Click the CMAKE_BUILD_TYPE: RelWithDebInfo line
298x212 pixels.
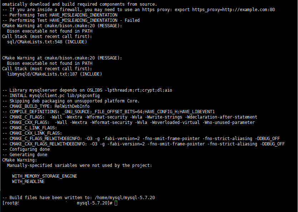(46, 106)
